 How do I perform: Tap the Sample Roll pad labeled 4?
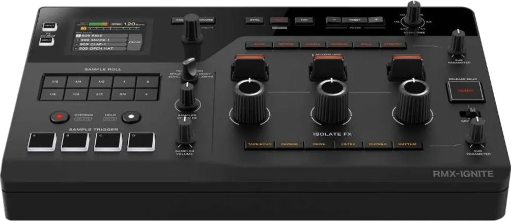coord(146,94)
